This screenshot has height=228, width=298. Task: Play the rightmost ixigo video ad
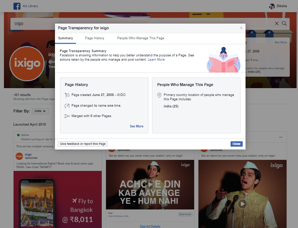tap(243, 204)
